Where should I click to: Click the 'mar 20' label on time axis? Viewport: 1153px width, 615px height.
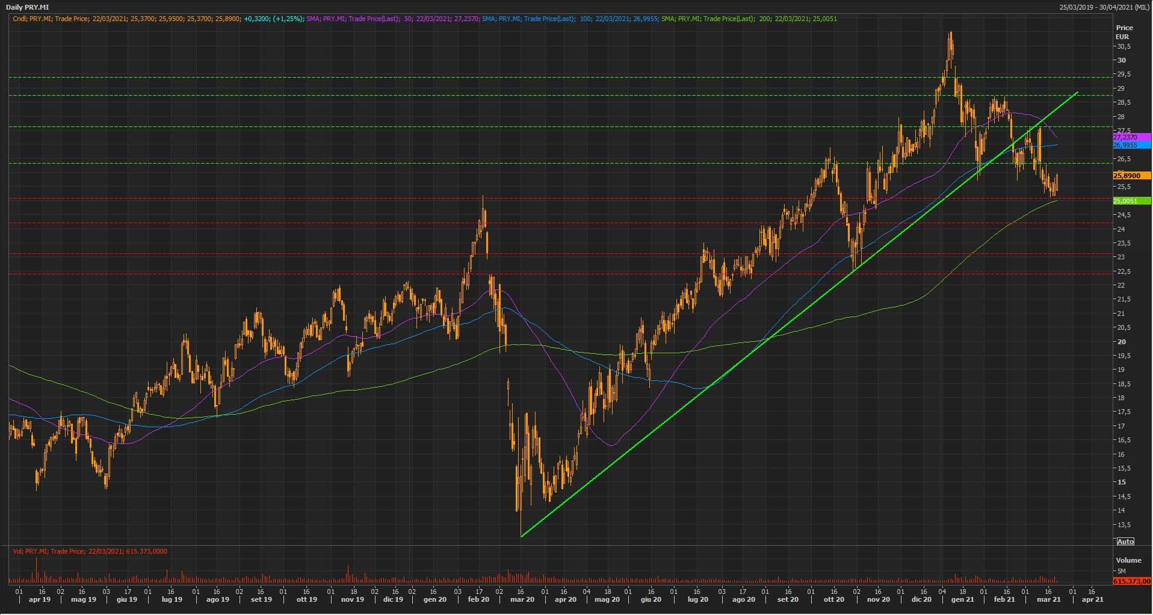point(522,599)
